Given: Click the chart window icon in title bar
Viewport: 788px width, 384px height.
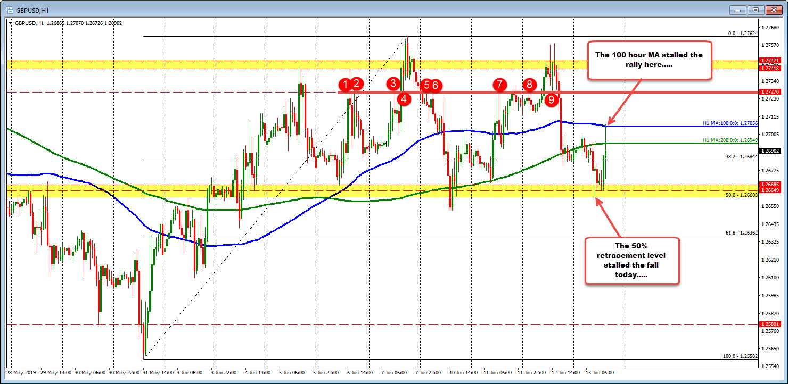Looking at the screenshot, I should 9,9.
